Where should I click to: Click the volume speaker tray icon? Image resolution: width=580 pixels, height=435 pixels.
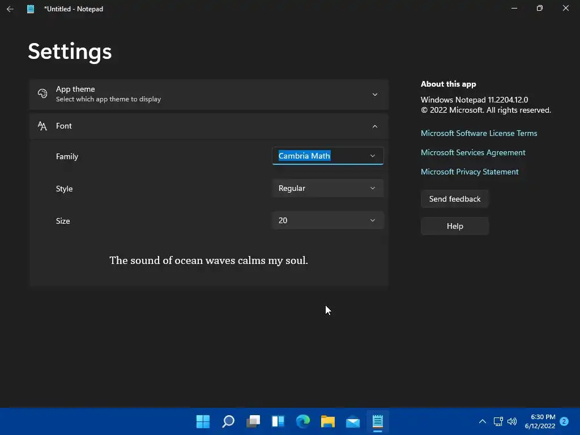[x=512, y=421]
